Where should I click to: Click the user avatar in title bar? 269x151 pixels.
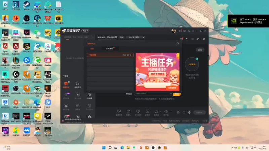(174, 31)
